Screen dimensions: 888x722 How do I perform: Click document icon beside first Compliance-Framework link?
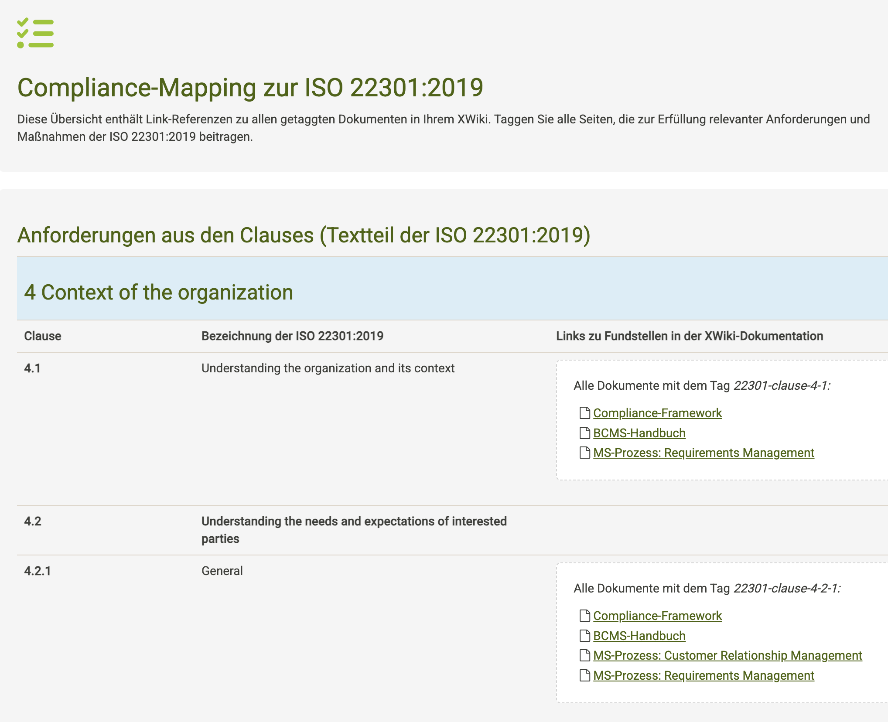pos(584,412)
